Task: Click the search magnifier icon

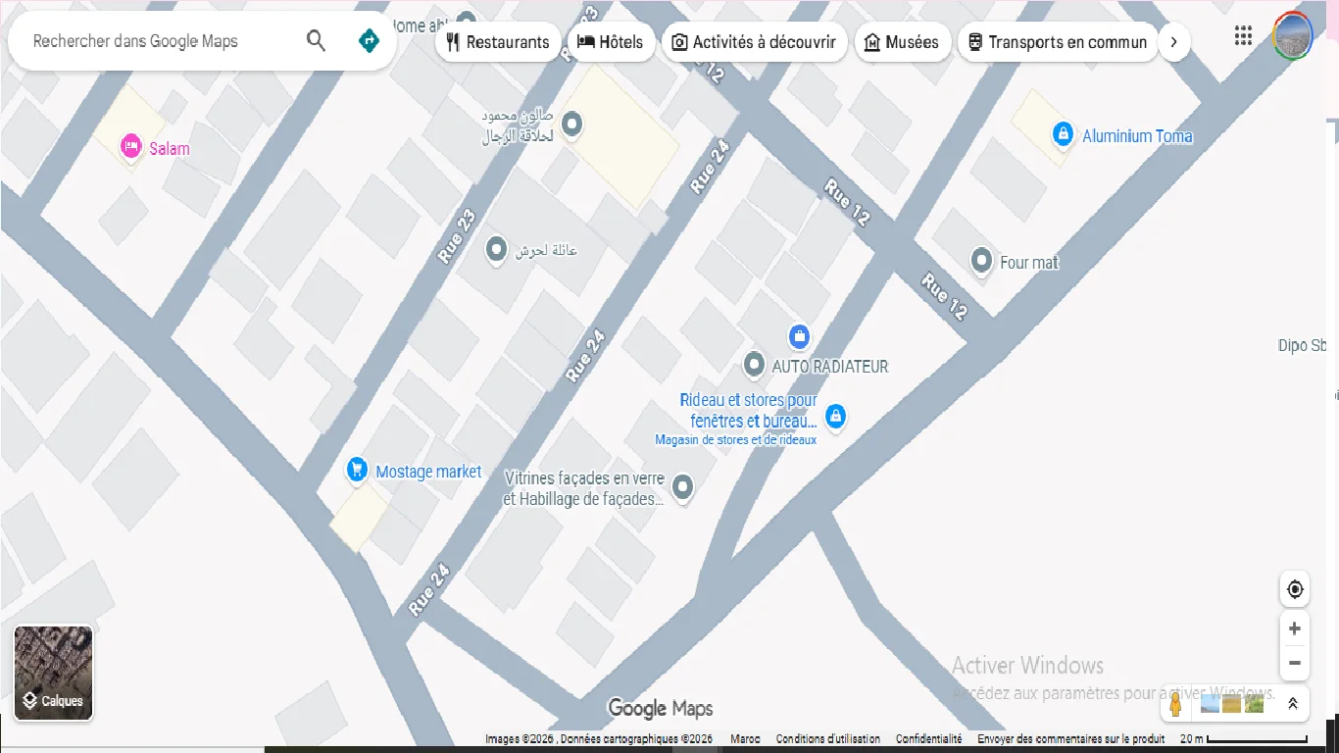Action: (316, 41)
